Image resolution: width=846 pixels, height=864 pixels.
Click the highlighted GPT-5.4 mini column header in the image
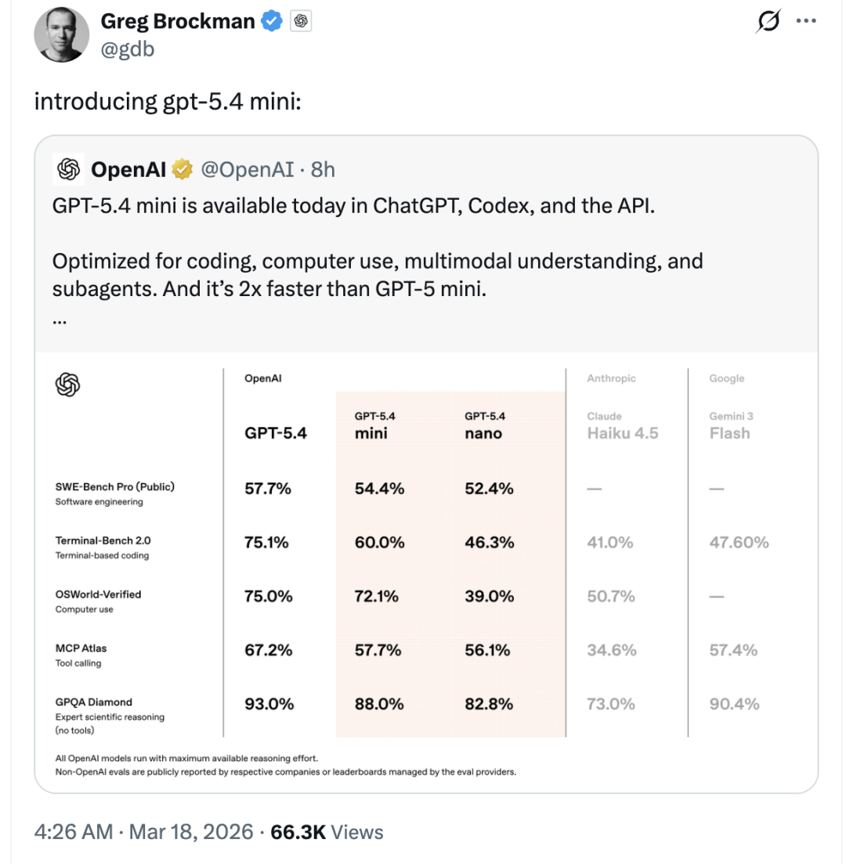(x=371, y=425)
